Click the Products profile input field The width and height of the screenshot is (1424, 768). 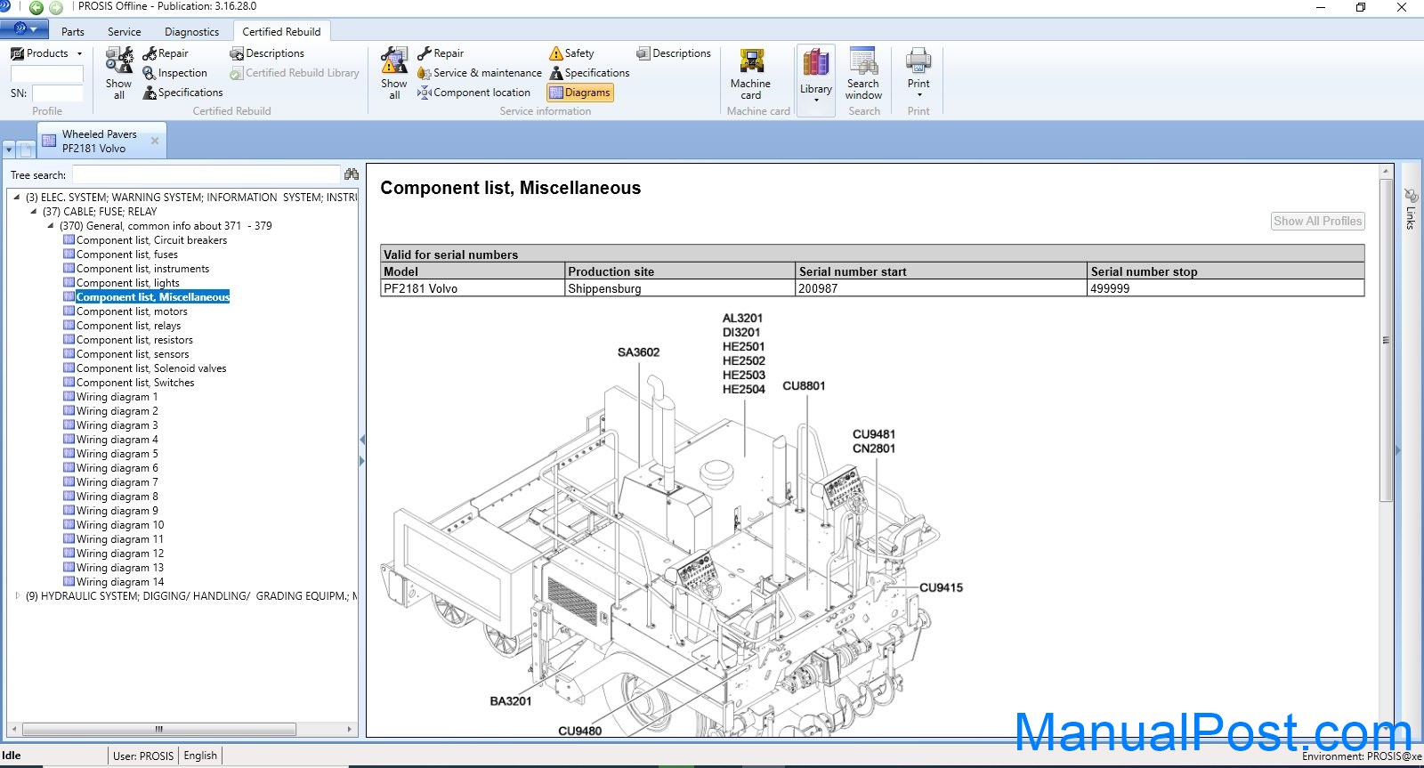[x=46, y=73]
